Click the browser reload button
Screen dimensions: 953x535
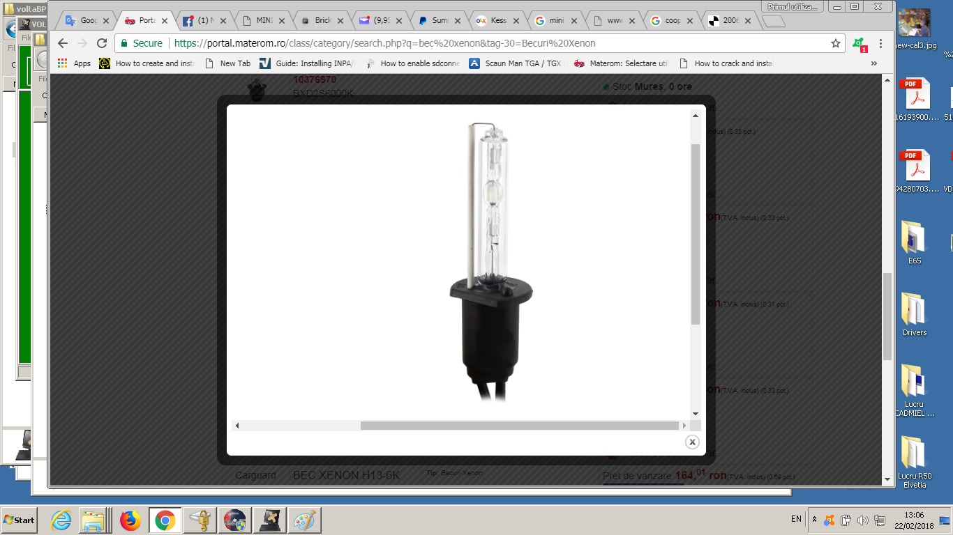tap(102, 43)
